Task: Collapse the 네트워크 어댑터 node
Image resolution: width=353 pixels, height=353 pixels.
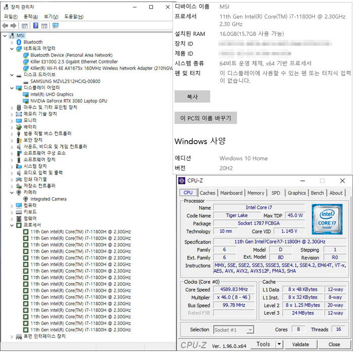Action: pyautogui.click(x=12, y=48)
